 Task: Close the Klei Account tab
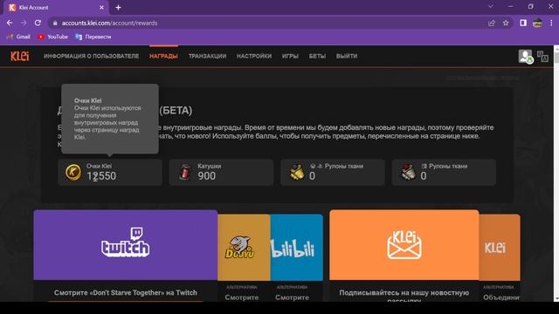[x=101, y=8]
